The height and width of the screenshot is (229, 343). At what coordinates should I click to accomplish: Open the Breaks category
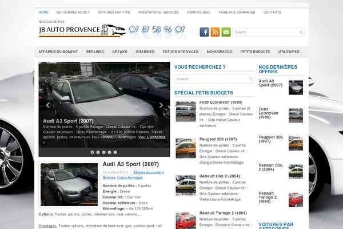click(119, 52)
